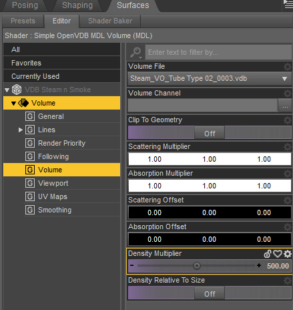
Task: Toggle Clip To Geometry Off switch
Action: (x=210, y=133)
